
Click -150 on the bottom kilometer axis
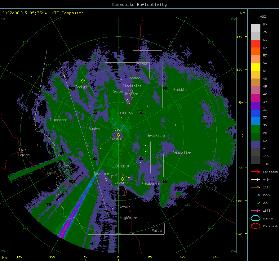coord(18,257)
